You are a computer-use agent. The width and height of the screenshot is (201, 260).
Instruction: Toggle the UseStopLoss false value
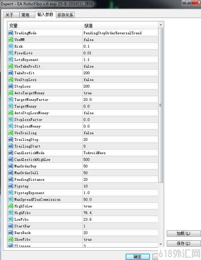(89, 80)
